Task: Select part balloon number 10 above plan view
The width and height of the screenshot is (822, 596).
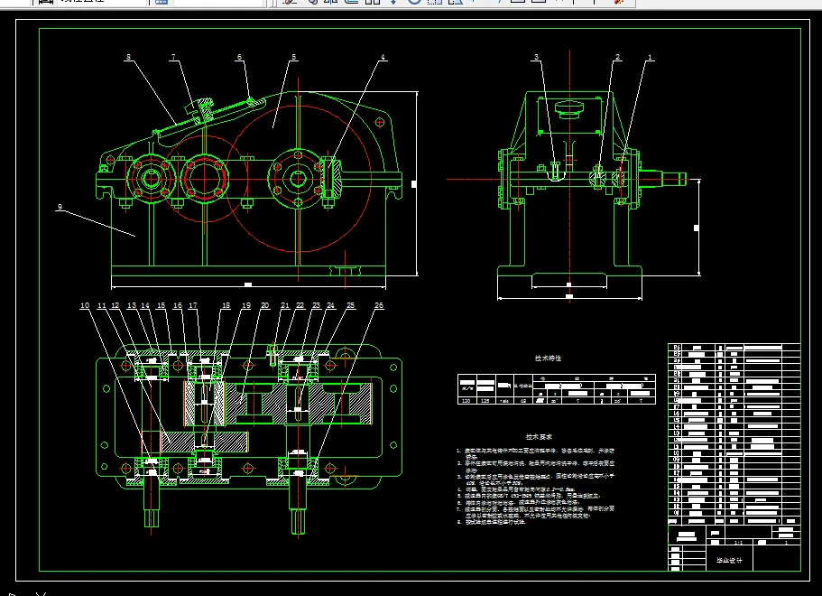Action: coord(85,305)
